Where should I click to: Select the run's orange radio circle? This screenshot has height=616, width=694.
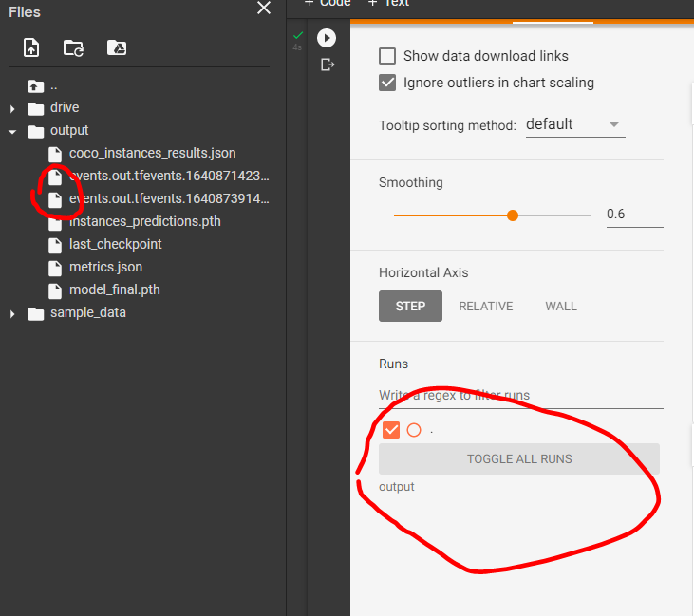click(414, 430)
